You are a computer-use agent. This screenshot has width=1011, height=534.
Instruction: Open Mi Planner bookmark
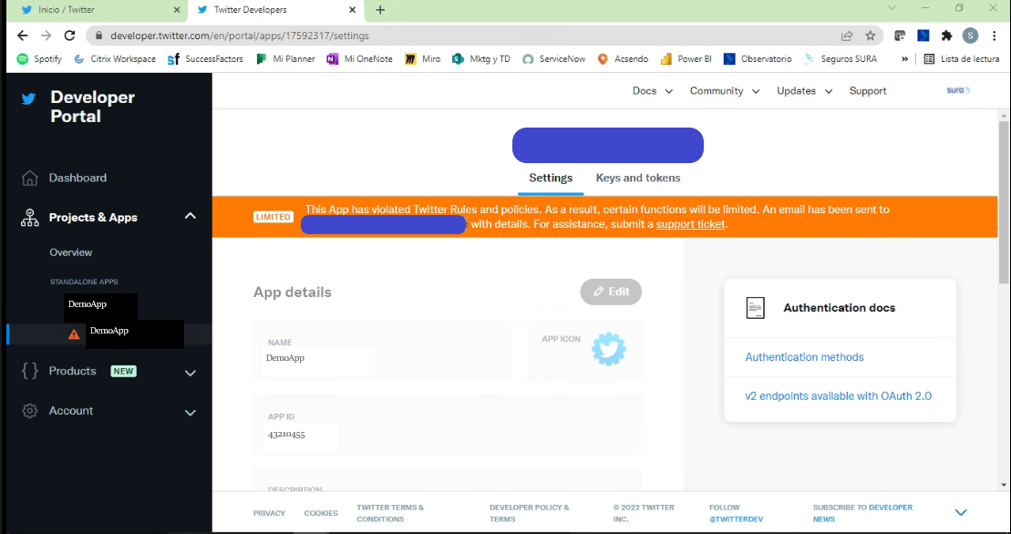tap(285, 58)
